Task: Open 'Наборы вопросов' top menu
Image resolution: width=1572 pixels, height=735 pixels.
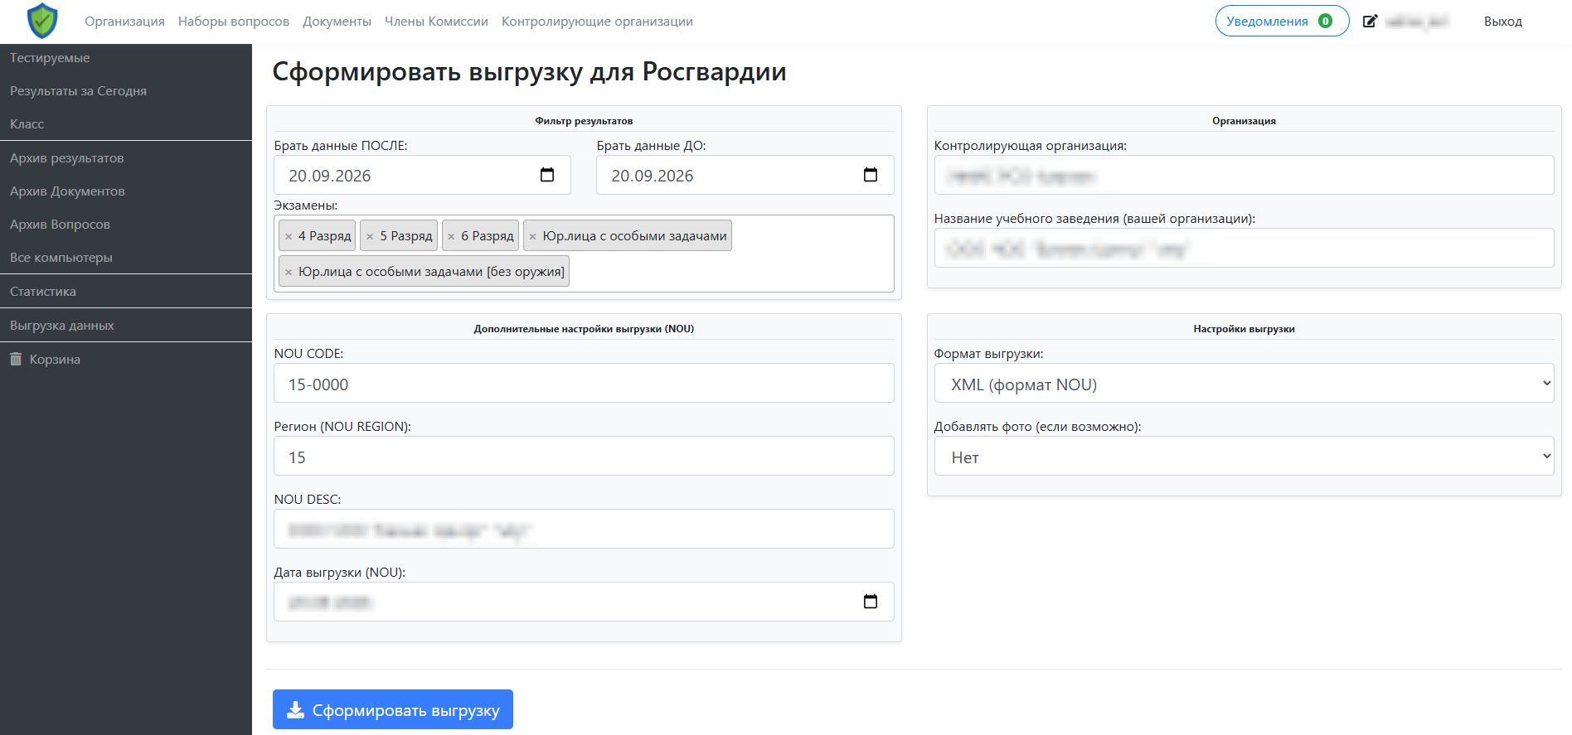Action: pos(234,22)
